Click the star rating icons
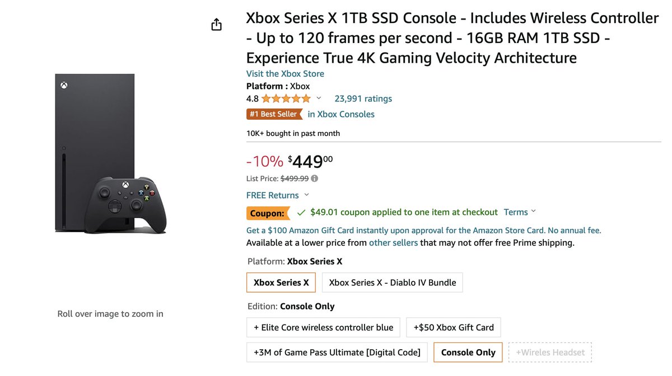Screen dimensions: 672x376 click(x=286, y=98)
